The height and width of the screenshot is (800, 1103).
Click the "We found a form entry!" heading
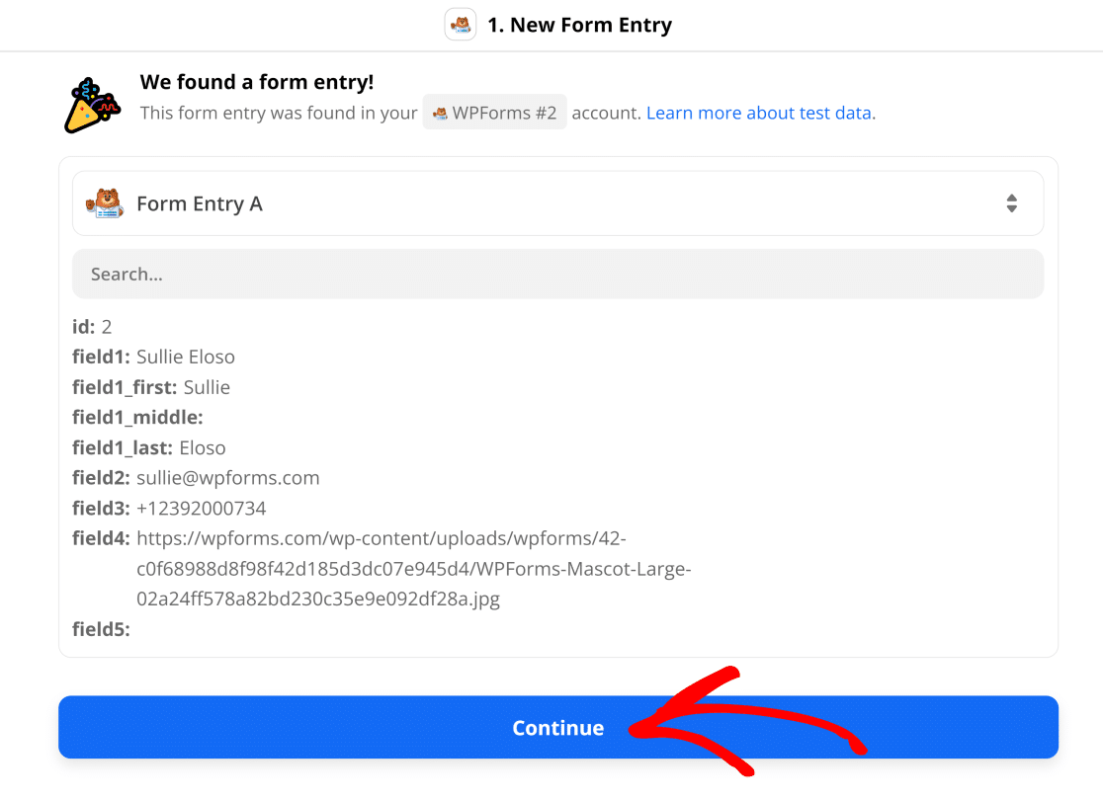pyautogui.click(x=257, y=82)
